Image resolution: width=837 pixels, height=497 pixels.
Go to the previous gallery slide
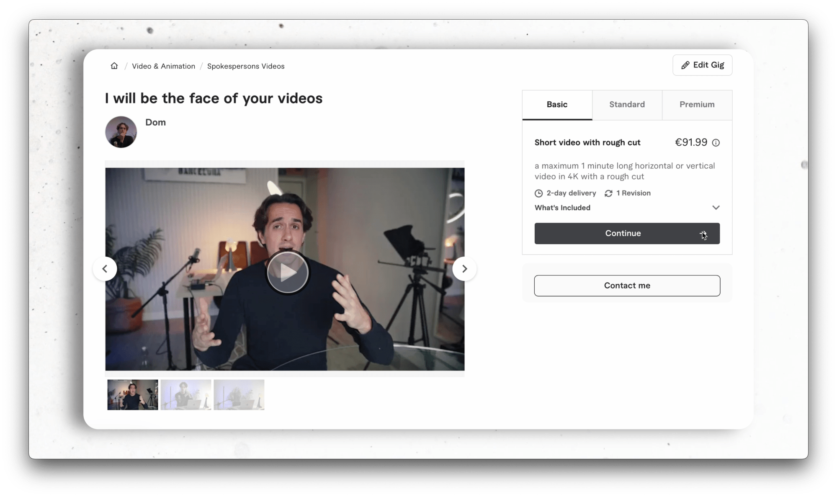(x=105, y=269)
